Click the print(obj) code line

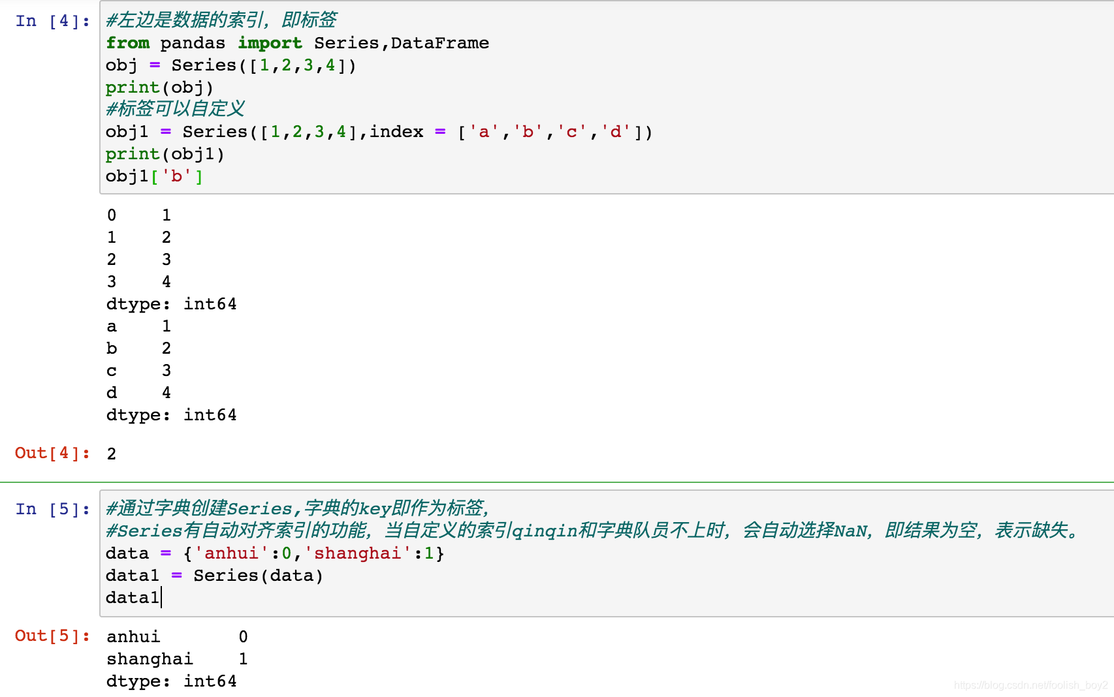click(x=159, y=87)
